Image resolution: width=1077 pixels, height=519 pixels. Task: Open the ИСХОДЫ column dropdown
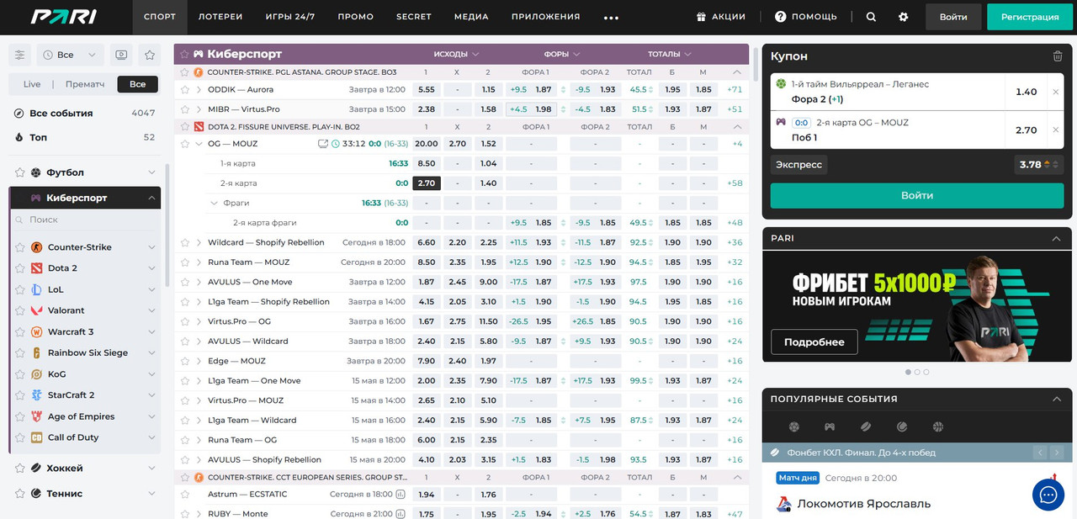pyautogui.click(x=456, y=54)
